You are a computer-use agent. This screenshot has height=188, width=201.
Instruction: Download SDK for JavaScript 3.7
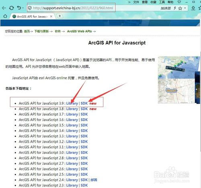coord(84,114)
